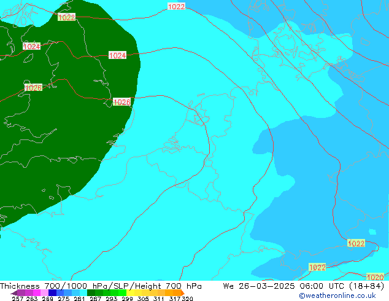Click the legend value 281

coord(79,299)
